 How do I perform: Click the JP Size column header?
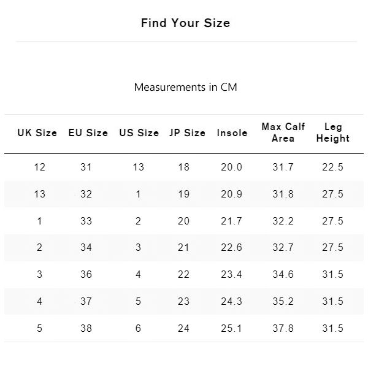pyautogui.click(x=187, y=132)
